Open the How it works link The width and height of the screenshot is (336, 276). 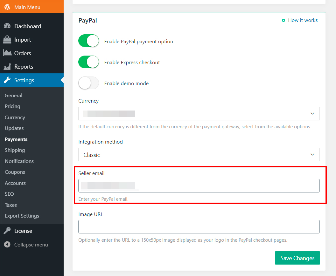[303, 20]
